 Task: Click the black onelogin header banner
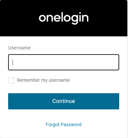pyautogui.click(x=64, y=18)
